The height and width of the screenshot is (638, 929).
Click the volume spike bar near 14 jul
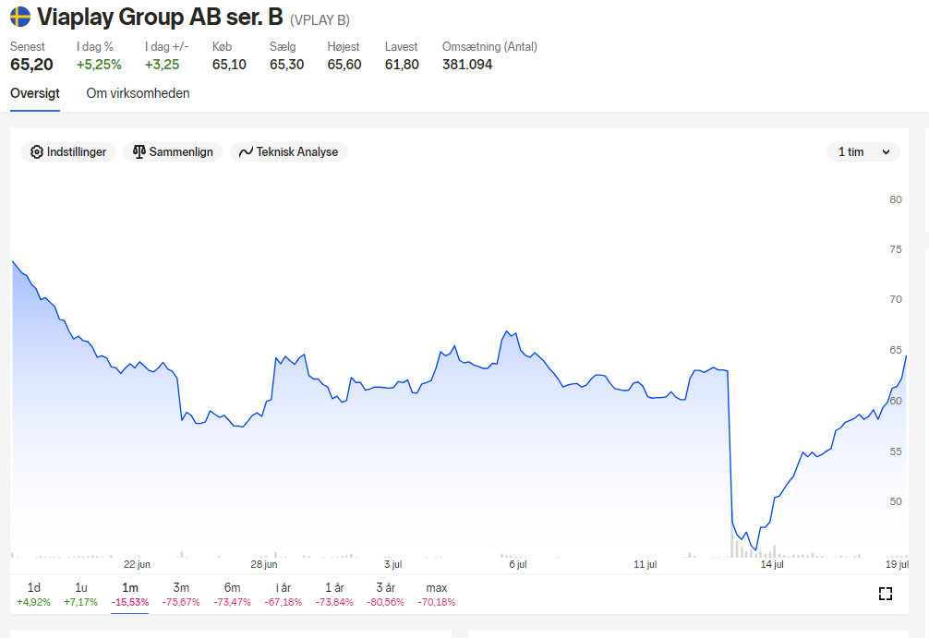(x=732, y=539)
